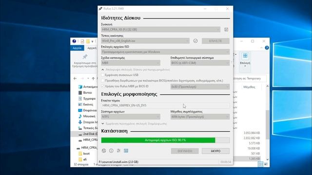The image size is (312, 175).
Task: Click Explorer up-directory arrow
Action: pyautogui.click(x=93, y=79)
